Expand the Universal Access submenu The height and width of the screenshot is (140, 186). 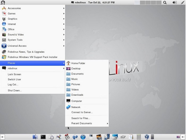pyautogui.click(x=32, y=46)
